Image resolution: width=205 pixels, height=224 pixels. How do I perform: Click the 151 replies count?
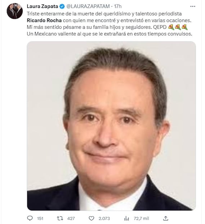[x=40, y=219]
